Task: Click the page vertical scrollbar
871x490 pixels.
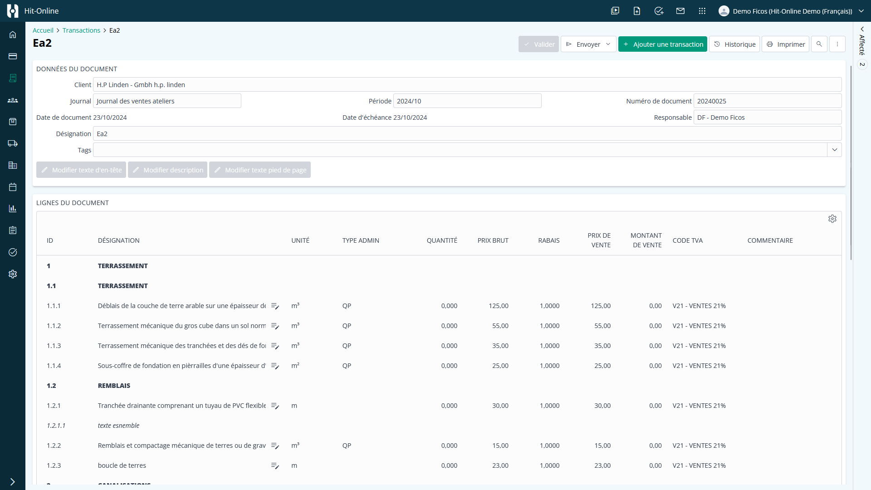Action: tap(851, 163)
